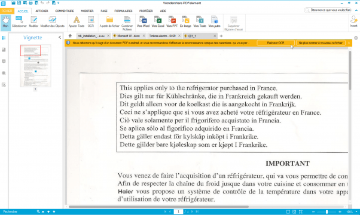This screenshot has width=360, height=215.
Task: Switch to the Microsoft W...docx document tab
Action: (x=129, y=36)
